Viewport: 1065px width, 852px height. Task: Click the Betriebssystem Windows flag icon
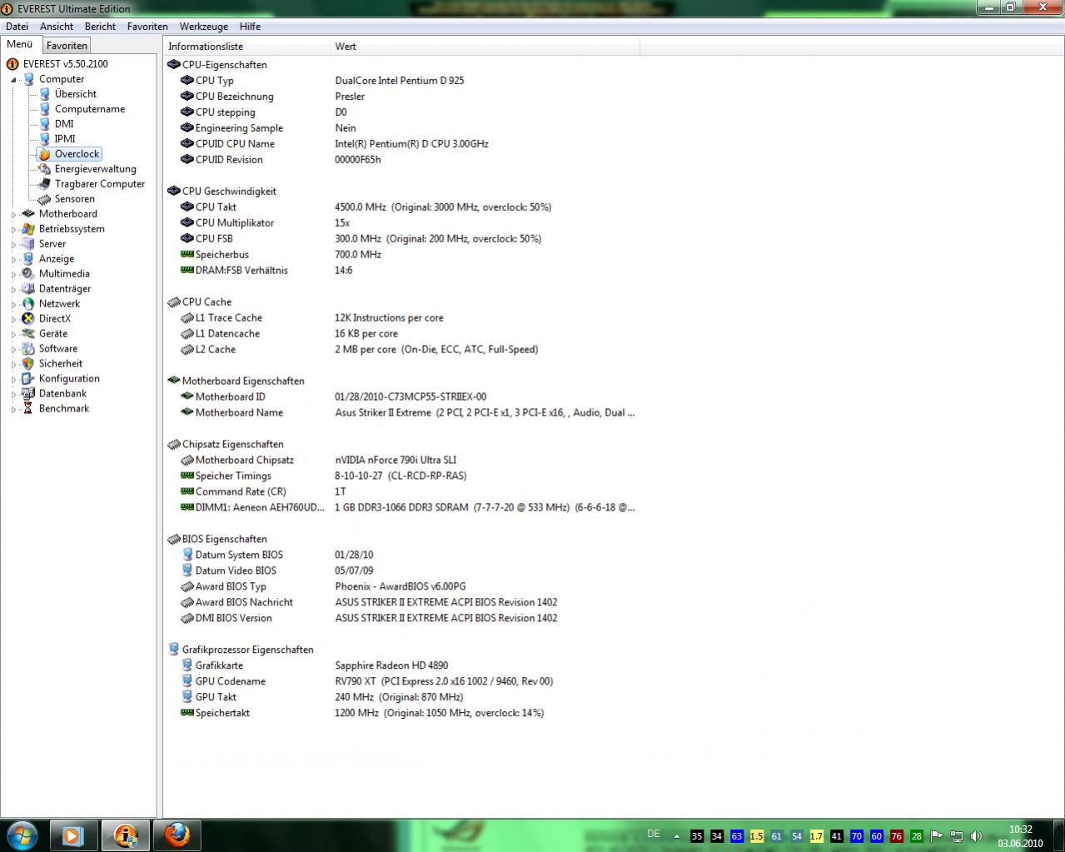pyautogui.click(x=28, y=229)
